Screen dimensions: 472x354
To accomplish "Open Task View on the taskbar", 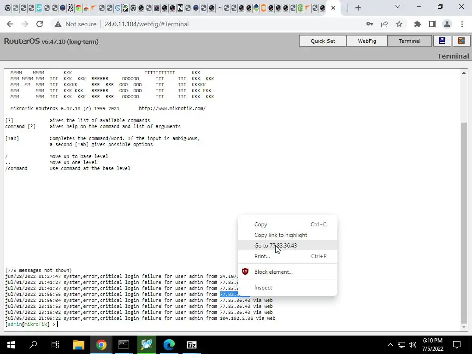I will 55,345.
